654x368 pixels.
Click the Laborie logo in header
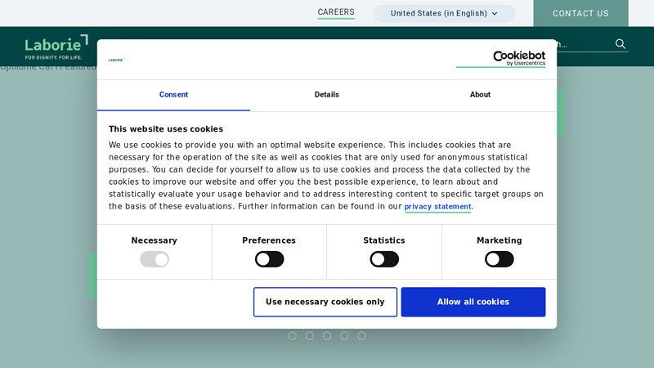point(56,47)
